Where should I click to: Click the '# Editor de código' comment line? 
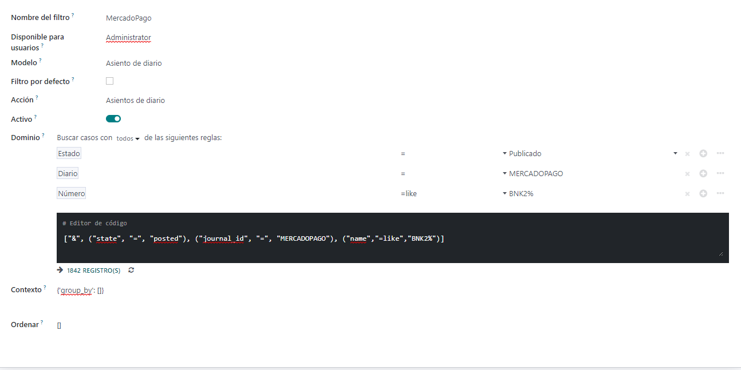point(94,223)
